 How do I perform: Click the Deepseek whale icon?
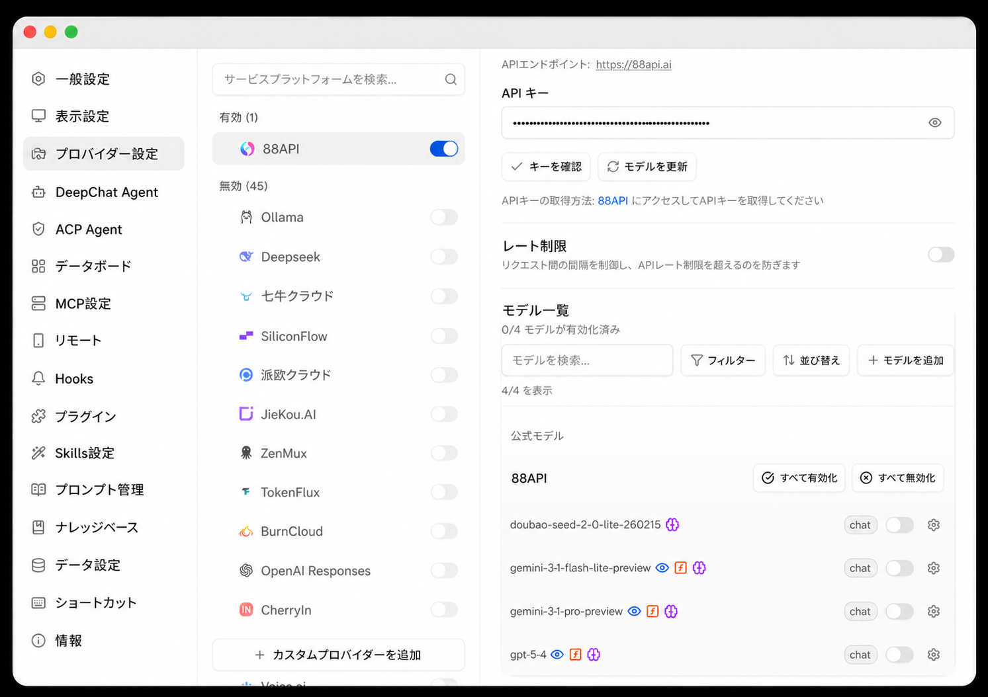click(246, 257)
